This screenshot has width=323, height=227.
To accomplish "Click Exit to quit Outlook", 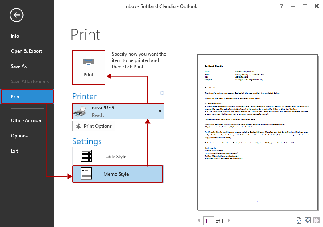I will (14, 151).
